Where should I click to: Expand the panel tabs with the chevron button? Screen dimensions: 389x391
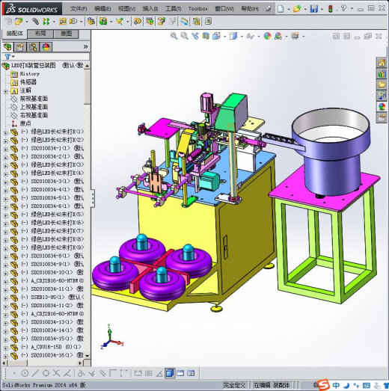click(85, 46)
